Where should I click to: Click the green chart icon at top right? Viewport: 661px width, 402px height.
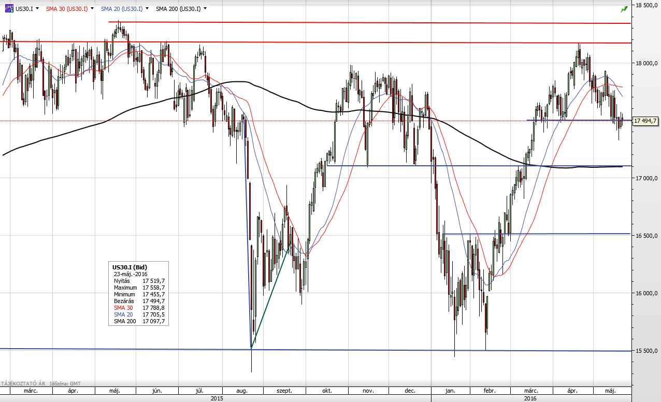(624, 9)
